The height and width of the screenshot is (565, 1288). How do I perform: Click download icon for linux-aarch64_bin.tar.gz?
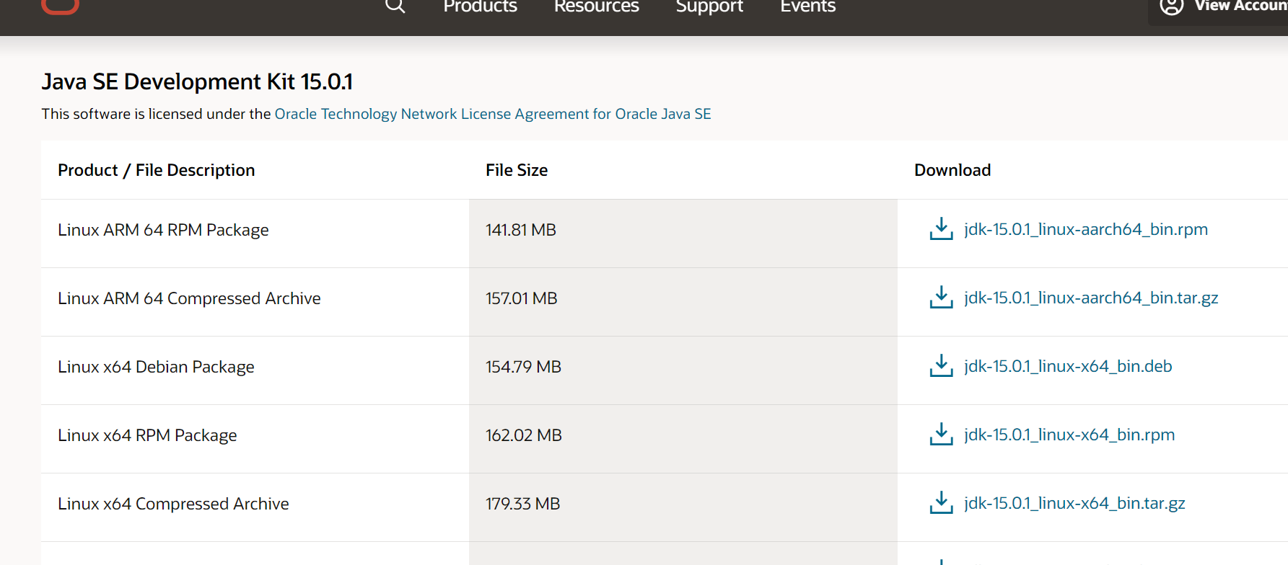pyautogui.click(x=941, y=298)
